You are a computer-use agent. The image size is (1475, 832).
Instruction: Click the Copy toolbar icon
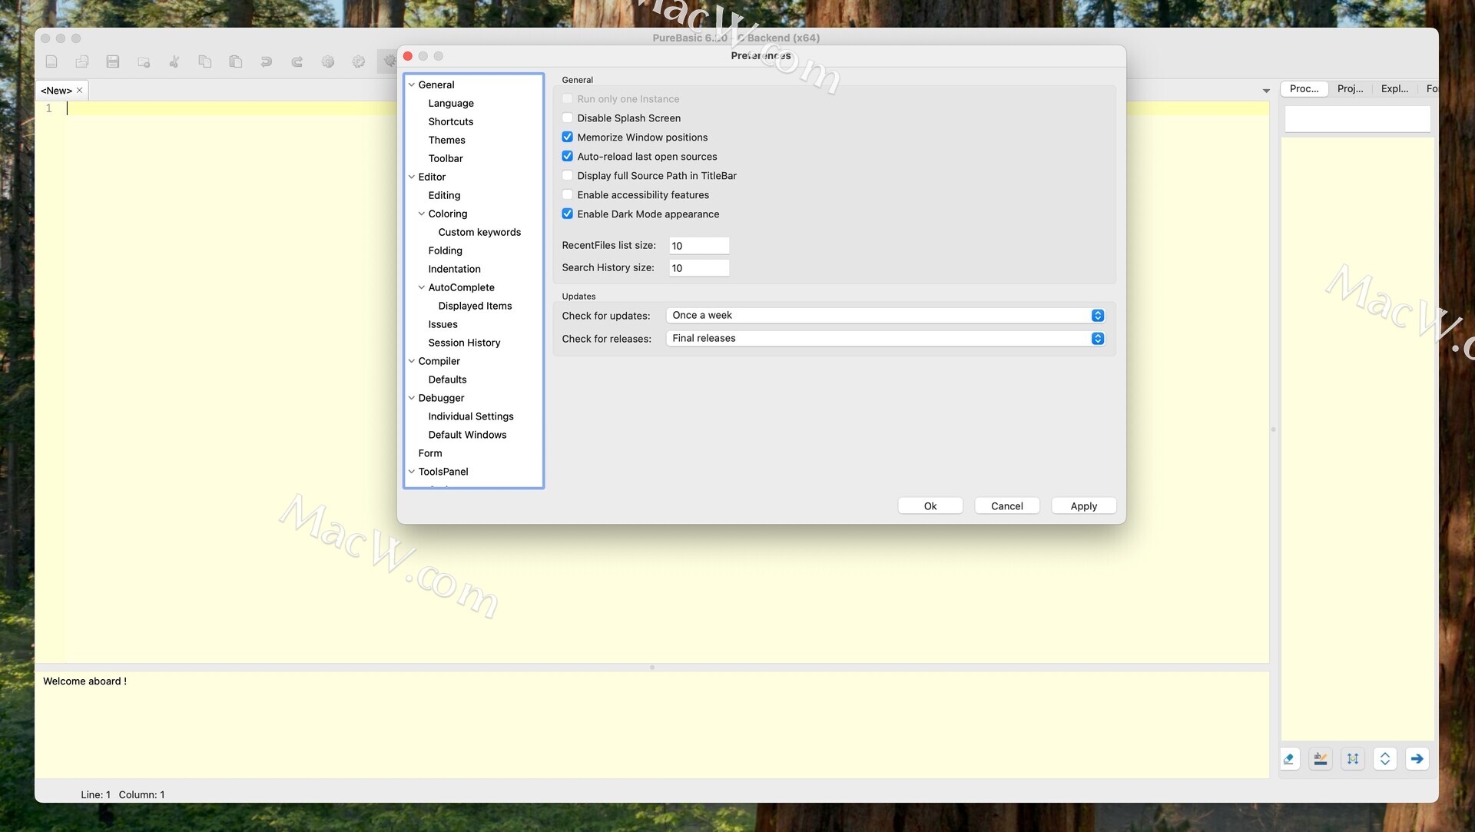click(205, 61)
